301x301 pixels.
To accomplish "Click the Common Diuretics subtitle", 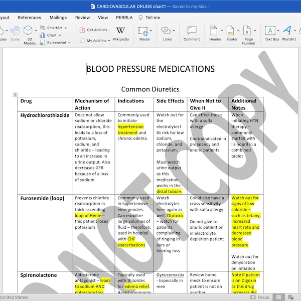I will click(150, 89).
